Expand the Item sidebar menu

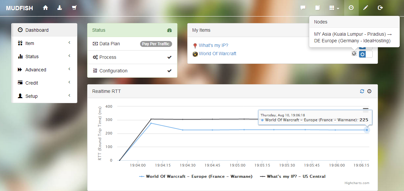click(x=44, y=43)
